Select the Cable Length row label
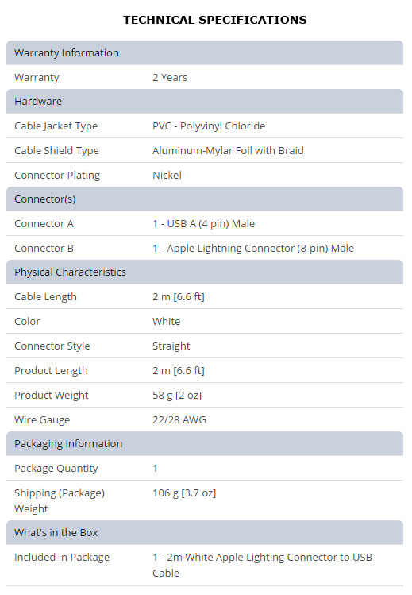Image resolution: width=412 pixels, height=595 pixels. [45, 297]
